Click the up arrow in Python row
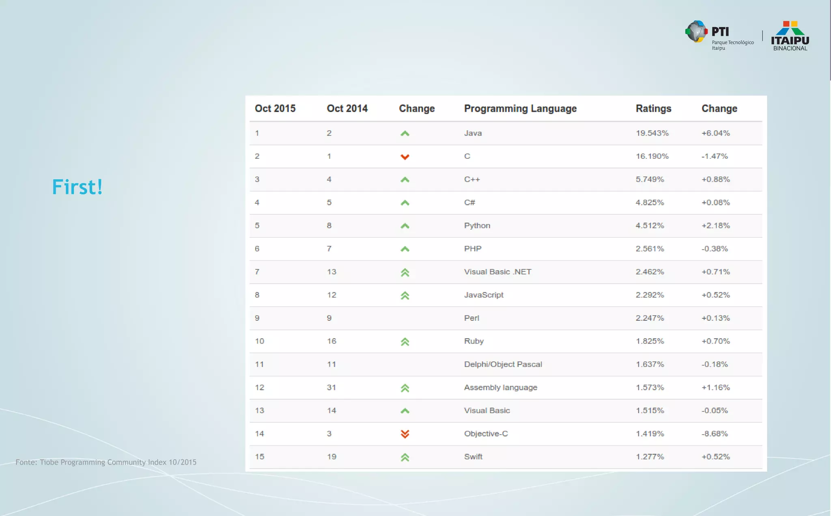This screenshot has height=516, width=831. (405, 226)
